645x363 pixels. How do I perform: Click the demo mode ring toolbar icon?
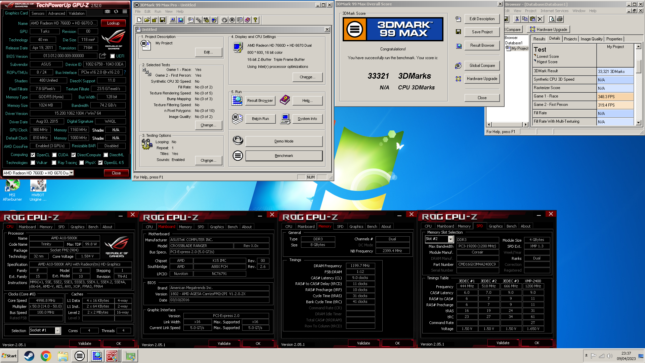pos(224,20)
